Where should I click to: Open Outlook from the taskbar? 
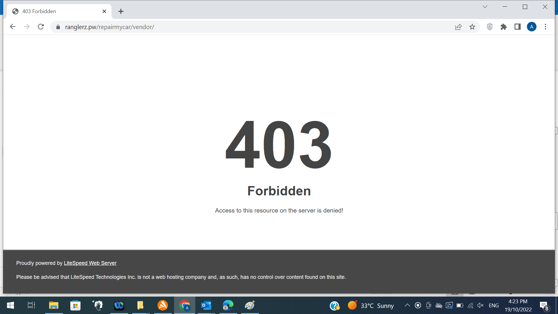206,305
